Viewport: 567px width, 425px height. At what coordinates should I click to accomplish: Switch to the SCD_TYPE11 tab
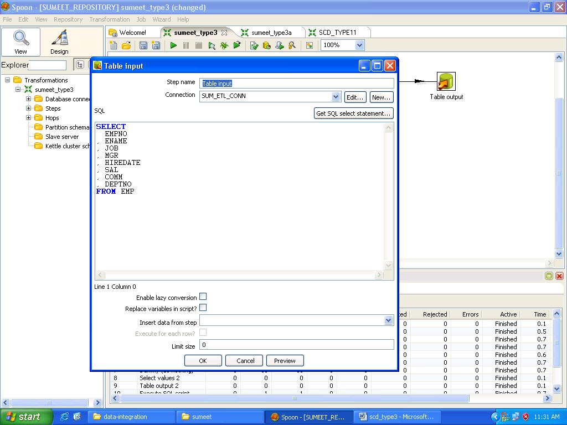[x=337, y=32]
